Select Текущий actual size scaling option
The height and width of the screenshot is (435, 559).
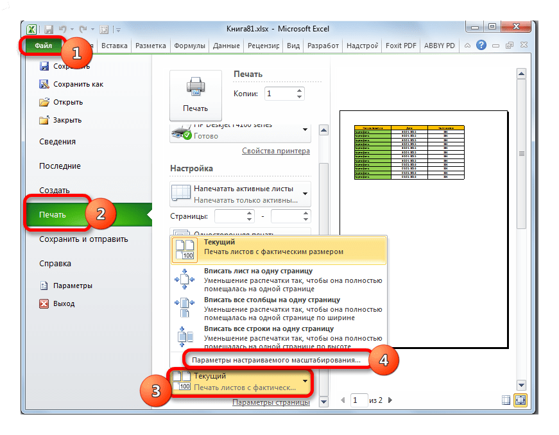pyautogui.click(x=279, y=250)
